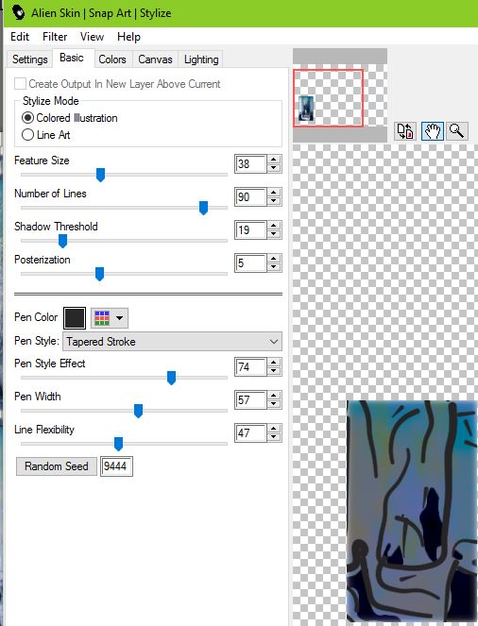Increase Pen Width with up arrow
The height and width of the screenshot is (626, 478).
(x=274, y=396)
